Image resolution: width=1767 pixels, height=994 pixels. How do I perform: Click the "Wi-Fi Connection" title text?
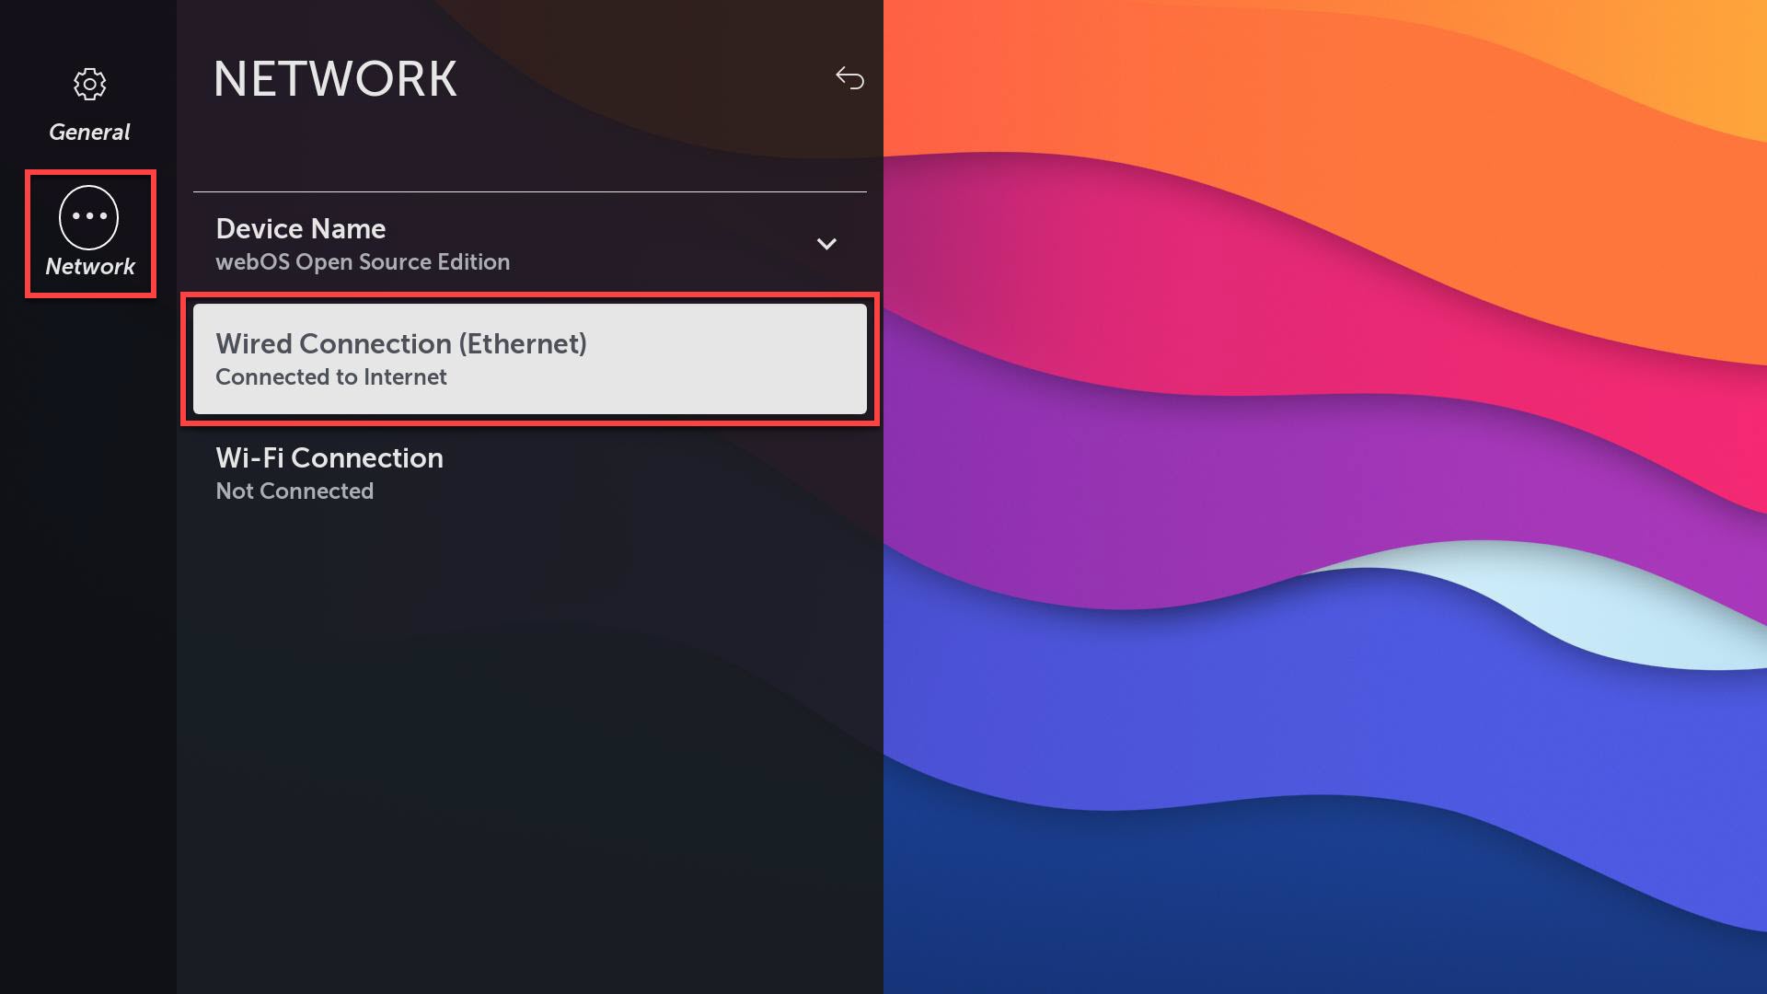(329, 458)
